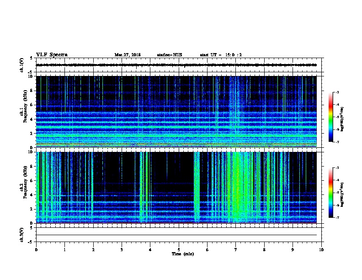Click time axis tick label "2"
The width and height of the screenshot is (362, 280).
click(93, 250)
